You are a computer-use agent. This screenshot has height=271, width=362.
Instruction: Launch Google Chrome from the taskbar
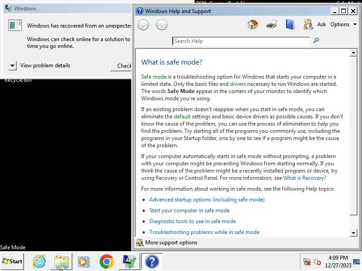106,262
